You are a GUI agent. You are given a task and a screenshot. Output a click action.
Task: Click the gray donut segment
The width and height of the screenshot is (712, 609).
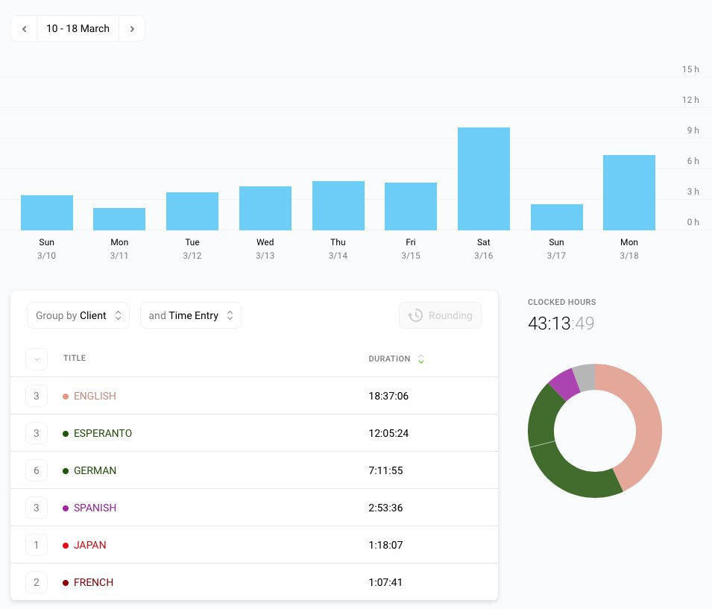tap(585, 377)
